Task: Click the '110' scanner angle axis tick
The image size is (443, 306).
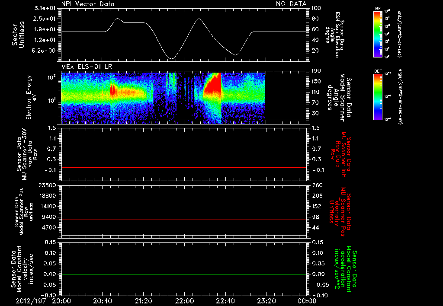Action: pyautogui.click(x=317, y=92)
